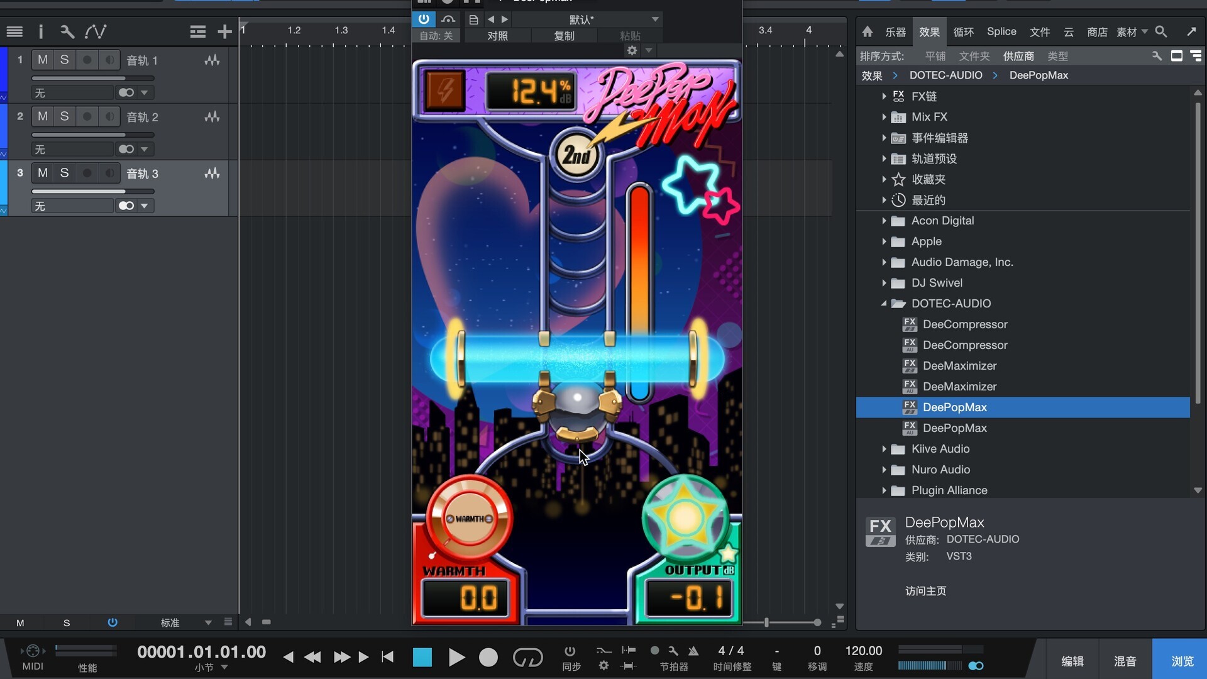The height and width of the screenshot is (679, 1207).
Task: Start playback with the play button
Action: click(x=457, y=658)
